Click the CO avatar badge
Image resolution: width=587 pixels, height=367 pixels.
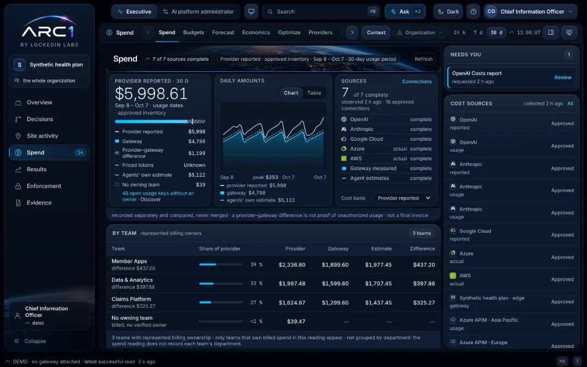(x=491, y=11)
